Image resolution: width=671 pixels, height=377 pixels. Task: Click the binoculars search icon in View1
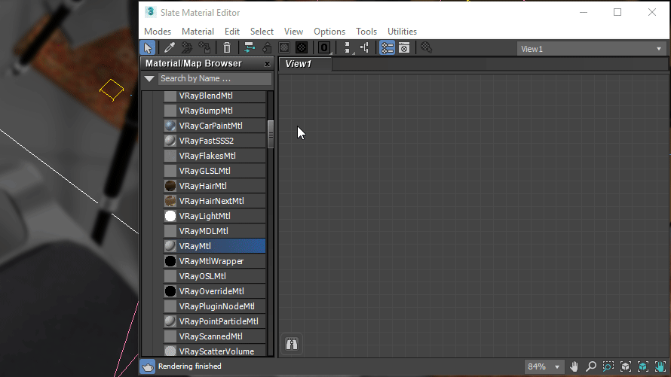click(x=292, y=345)
